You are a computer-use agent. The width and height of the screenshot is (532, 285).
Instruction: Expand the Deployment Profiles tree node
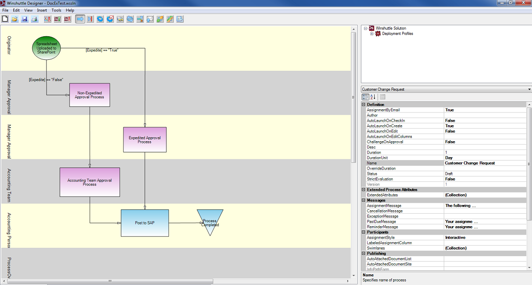coord(372,34)
